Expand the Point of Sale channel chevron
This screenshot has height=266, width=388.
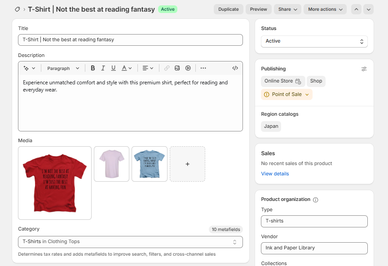307,95
